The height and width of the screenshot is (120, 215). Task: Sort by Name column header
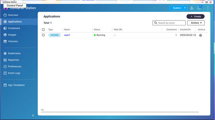[67, 29]
